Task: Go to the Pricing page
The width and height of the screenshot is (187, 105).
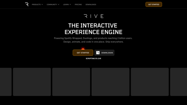Action: tap(78, 5)
